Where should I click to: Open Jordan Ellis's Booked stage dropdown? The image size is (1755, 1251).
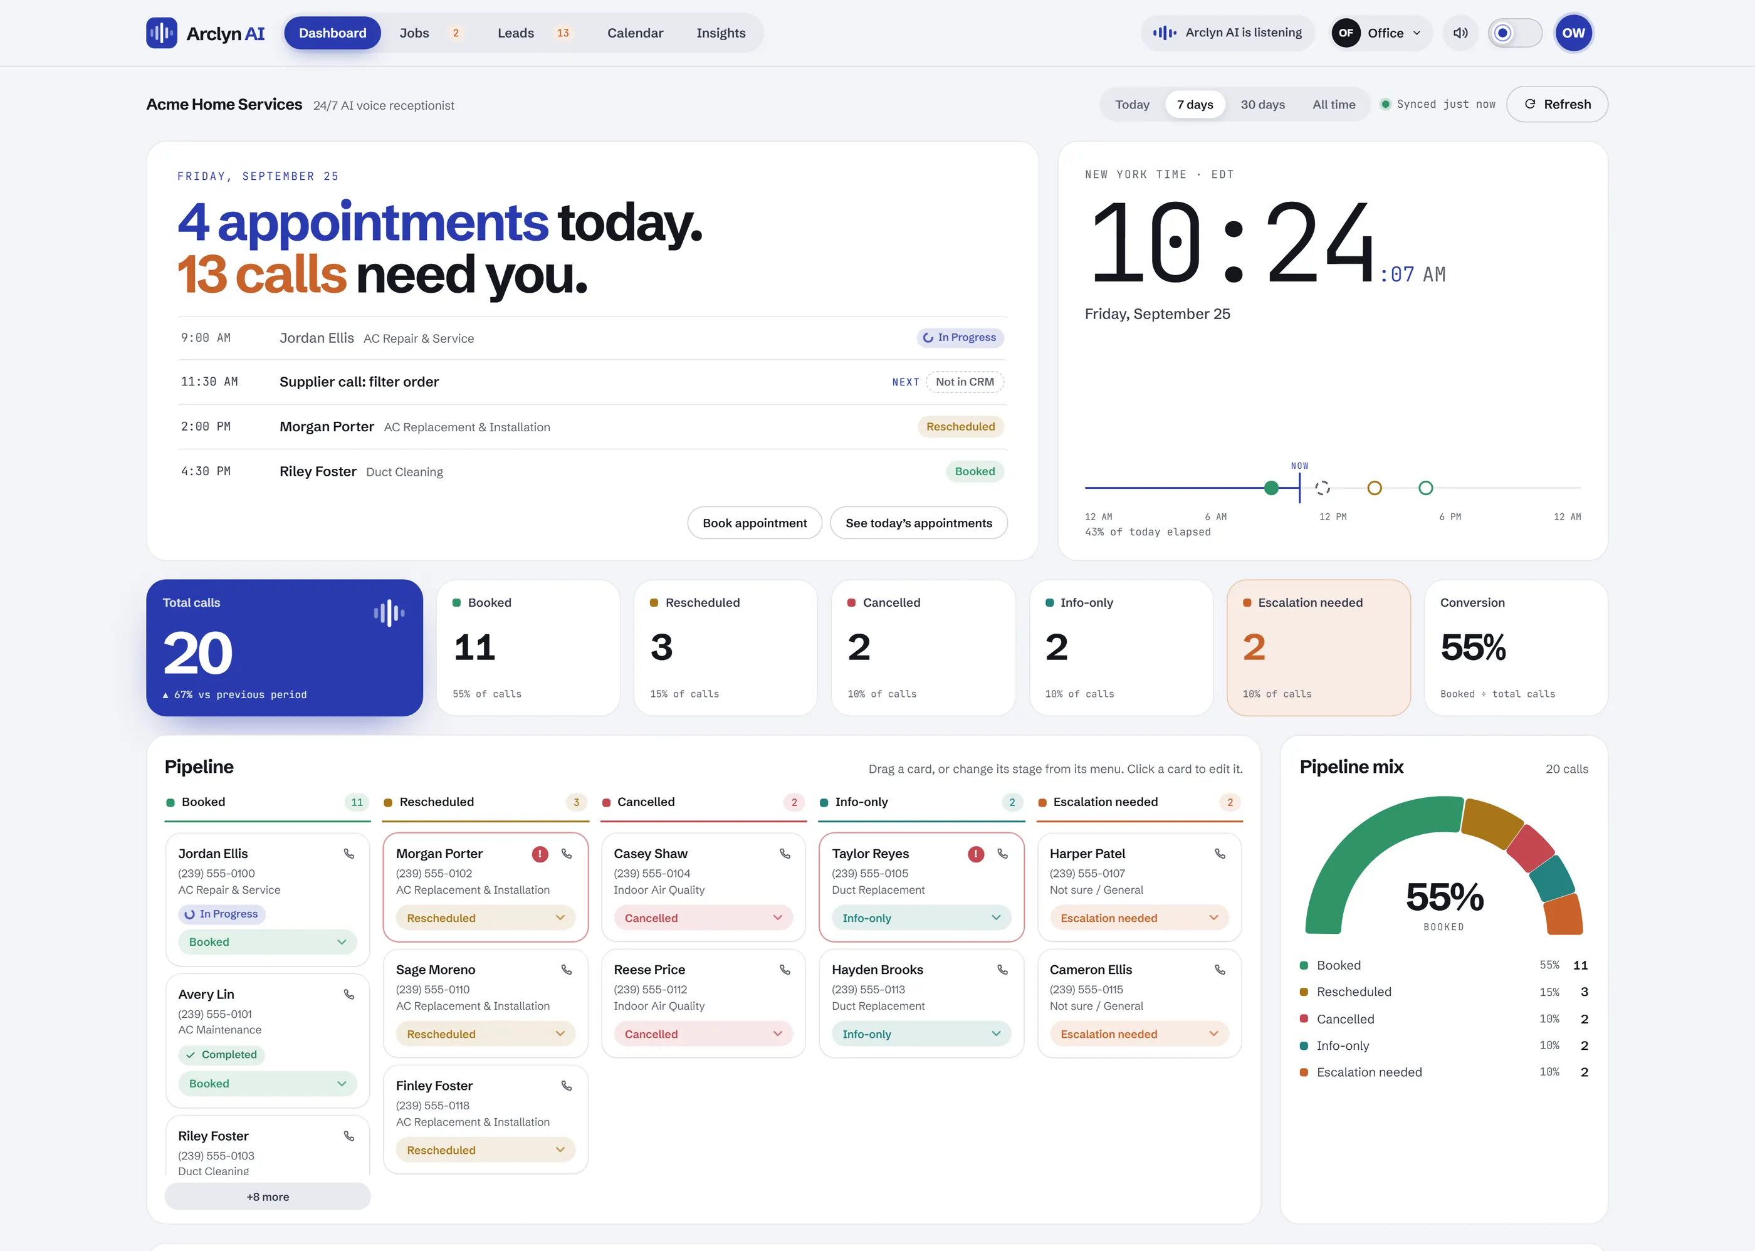(268, 942)
